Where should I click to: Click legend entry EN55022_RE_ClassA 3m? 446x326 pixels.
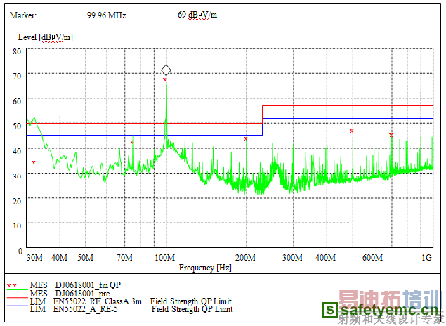pyautogui.click(x=98, y=301)
